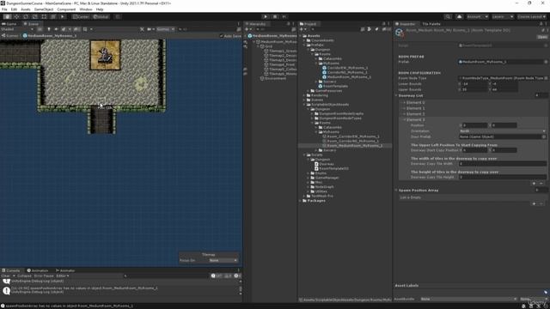Image resolution: width=550 pixels, height=309 pixels.
Task: Open the Tilemap Focus On dropdown
Action: click(x=223, y=260)
